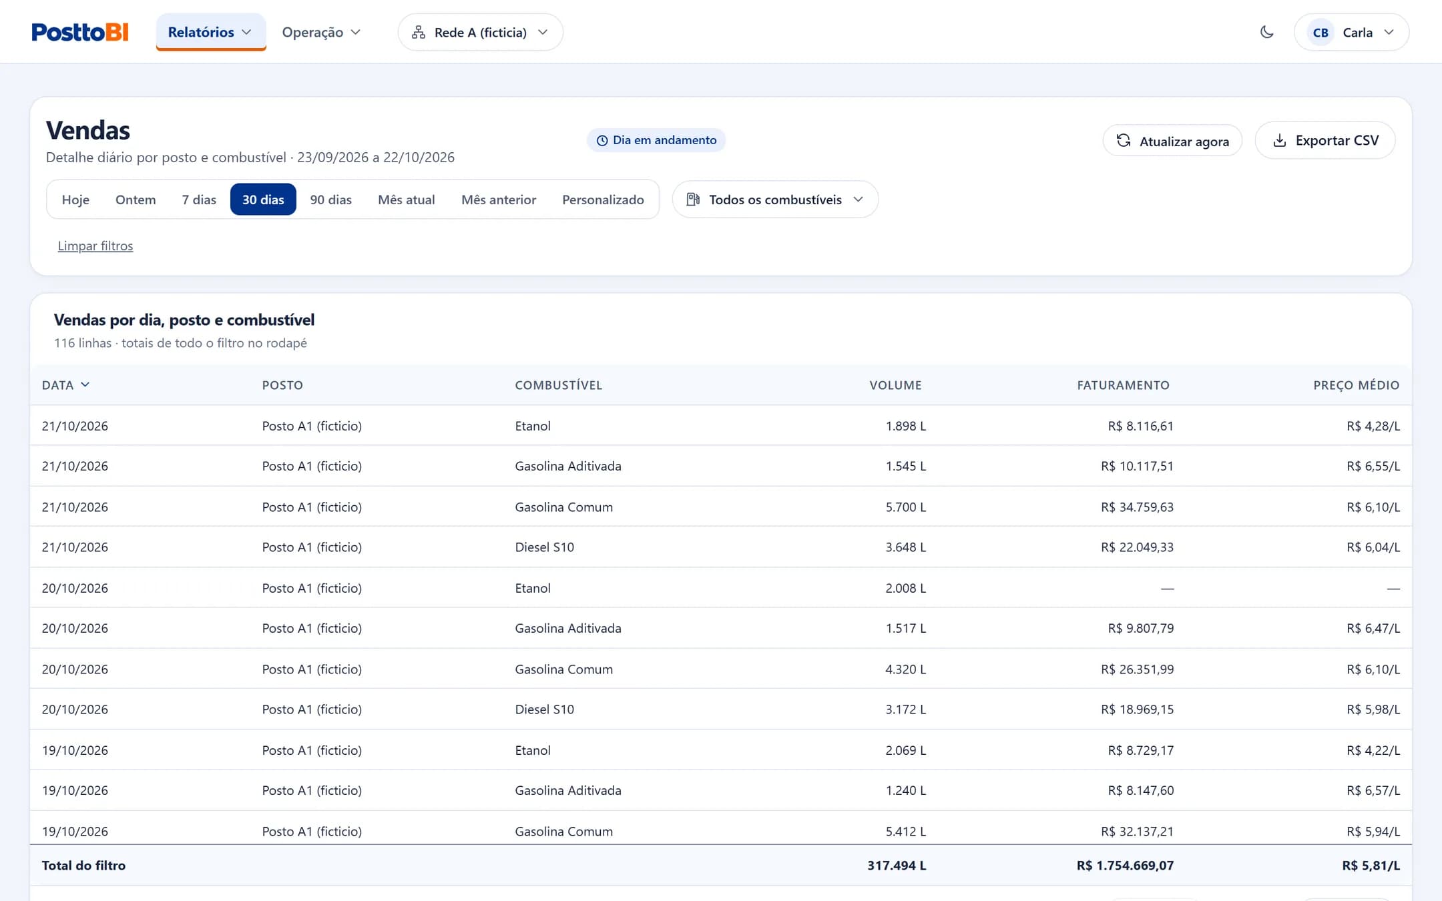Click the fuel pump filter icon

tap(693, 200)
